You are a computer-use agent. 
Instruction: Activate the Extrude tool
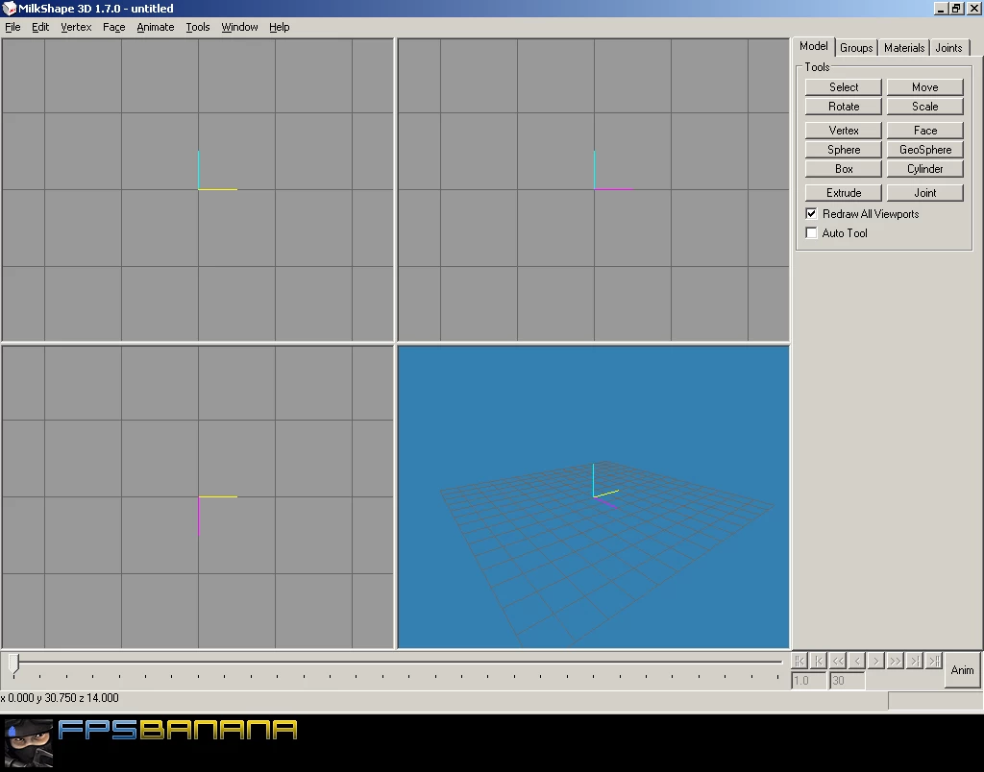pyautogui.click(x=843, y=192)
